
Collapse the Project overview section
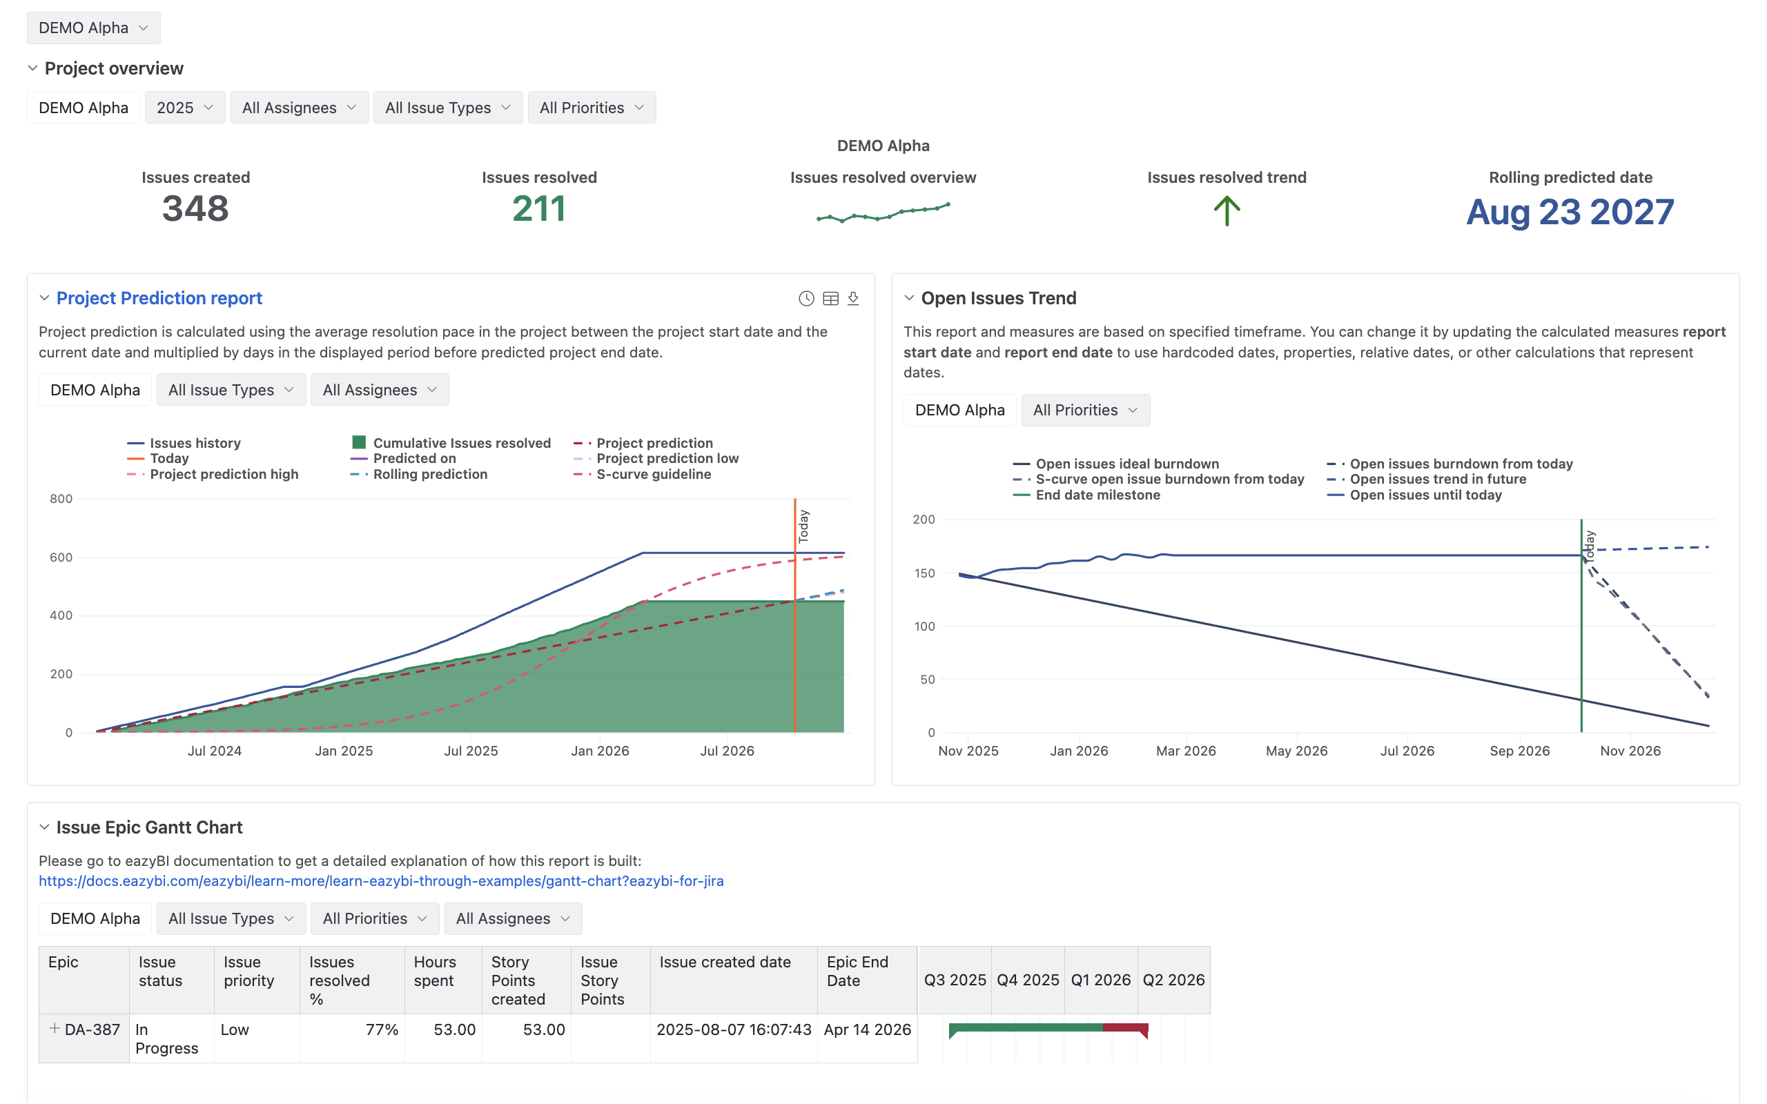[x=32, y=68]
